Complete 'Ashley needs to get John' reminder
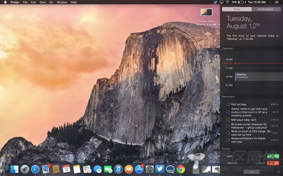Image resolution: width=283 pixels, height=176 pixels. tap(228, 112)
